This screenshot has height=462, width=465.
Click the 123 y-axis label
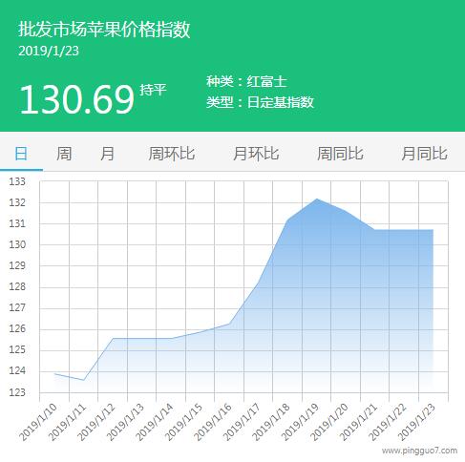tap(17, 392)
